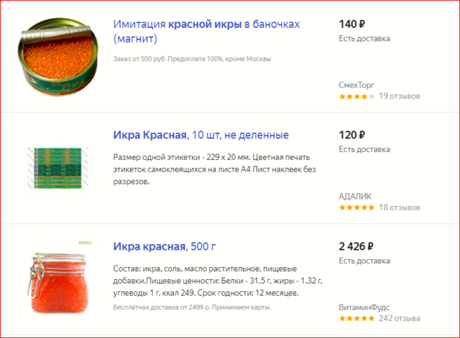View the 18 отзывов reviews
The image size is (460, 338).
[399, 208]
